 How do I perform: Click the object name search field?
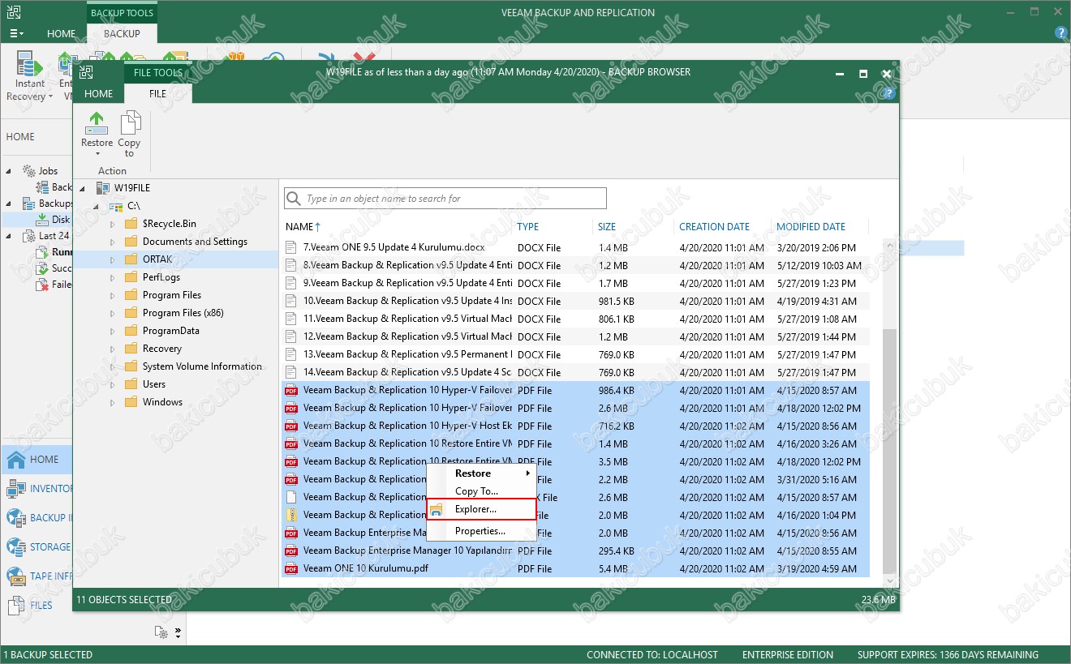[x=445, y=199]
